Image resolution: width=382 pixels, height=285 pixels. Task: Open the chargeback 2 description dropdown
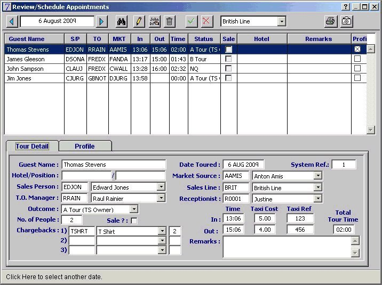coord(162,240)
